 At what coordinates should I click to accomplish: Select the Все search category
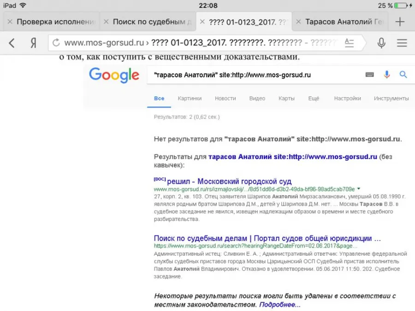pos(159,99)
